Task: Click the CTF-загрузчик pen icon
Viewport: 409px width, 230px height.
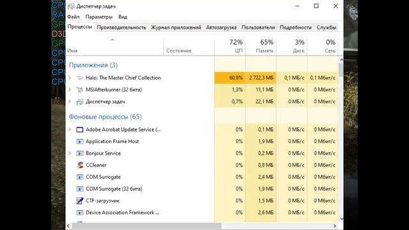Action: pos(80,201)
